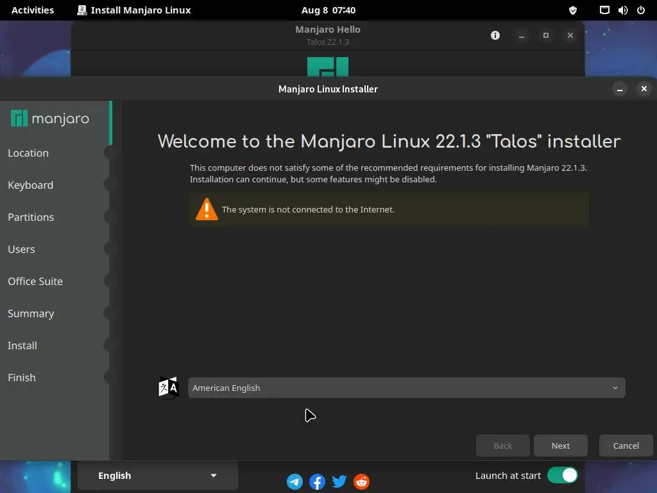
Task: Open the volume control in the top bar
Action: pos(622,10)
